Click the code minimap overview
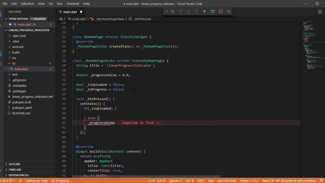 tap(313, 48)
